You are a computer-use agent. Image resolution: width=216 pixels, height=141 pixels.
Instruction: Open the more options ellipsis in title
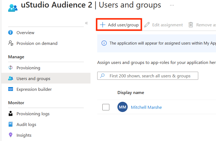pos(172,5)
